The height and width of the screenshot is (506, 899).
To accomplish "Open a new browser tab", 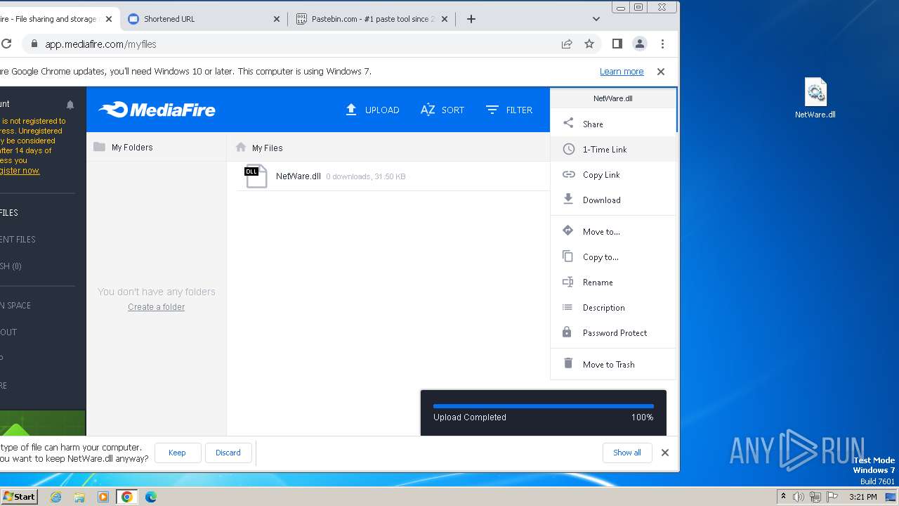I will [471, 19].
